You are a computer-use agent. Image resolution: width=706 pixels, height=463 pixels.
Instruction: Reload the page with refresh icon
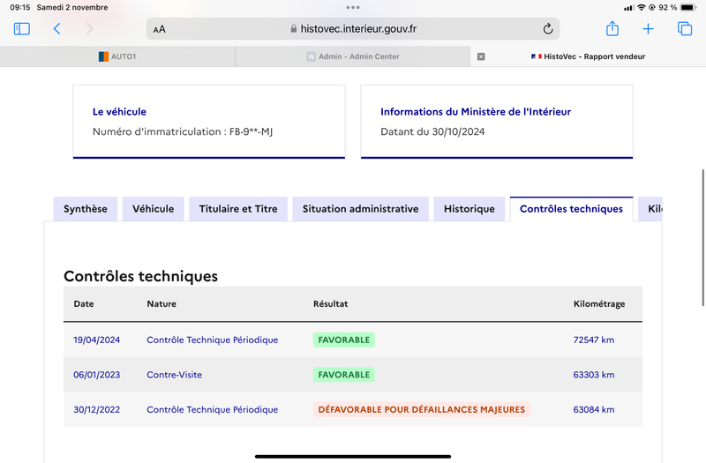pos(547,29)
